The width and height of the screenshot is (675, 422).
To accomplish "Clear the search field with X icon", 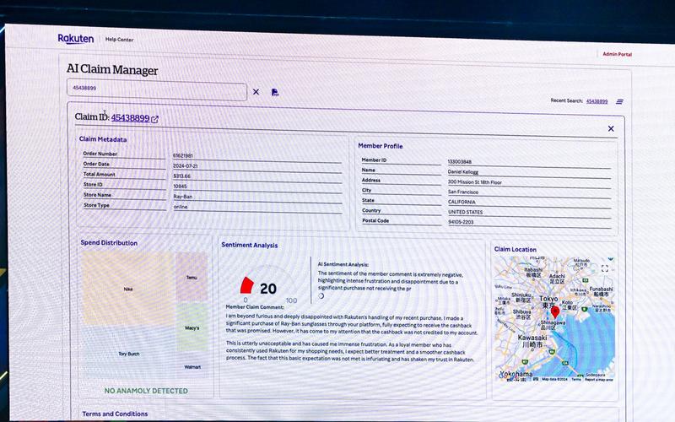I will 256,92.
